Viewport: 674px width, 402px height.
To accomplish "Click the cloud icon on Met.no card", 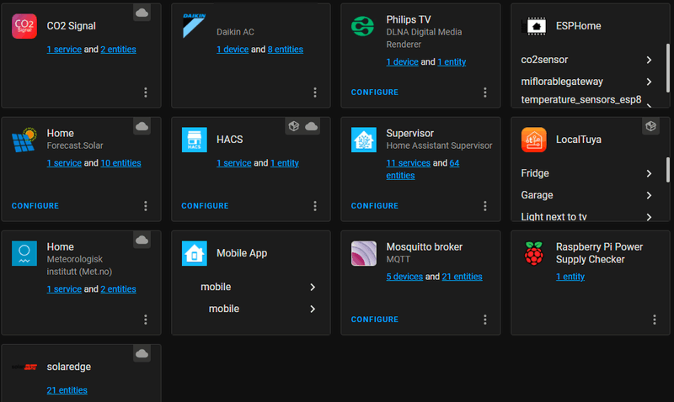I will click(x=142, y=240).
